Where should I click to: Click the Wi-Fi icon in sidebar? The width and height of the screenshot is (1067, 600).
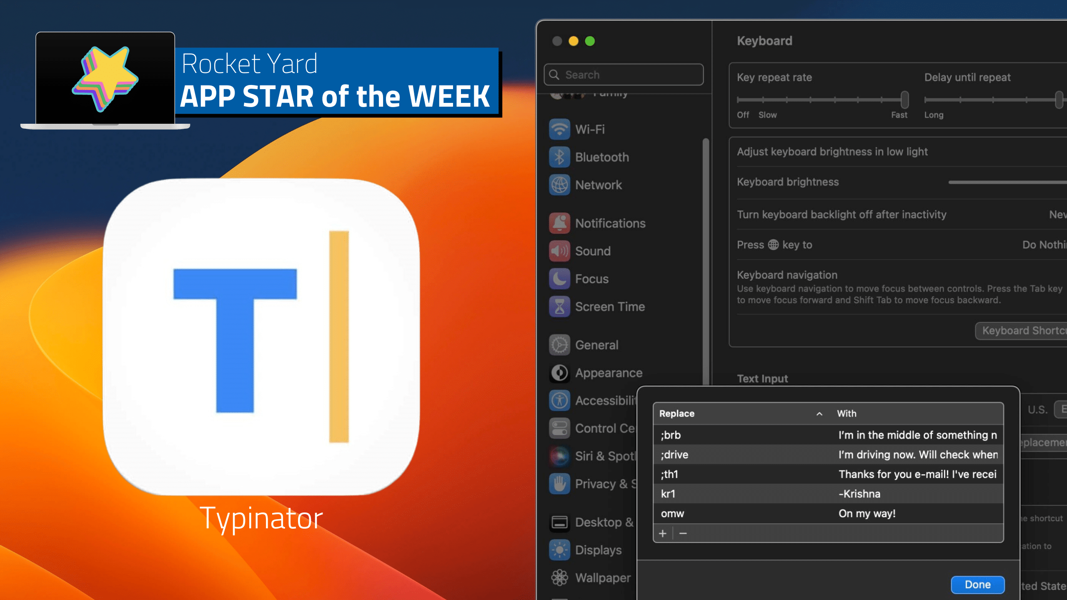pyautogui.click(x=560, y=129)
